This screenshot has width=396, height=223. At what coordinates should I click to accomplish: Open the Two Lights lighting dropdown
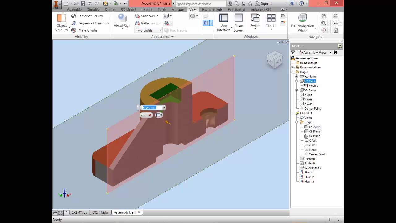point(148,30)
